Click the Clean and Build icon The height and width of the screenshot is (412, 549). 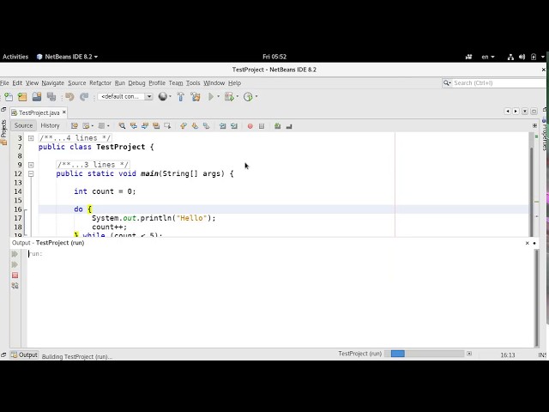[x=196, y=97]
